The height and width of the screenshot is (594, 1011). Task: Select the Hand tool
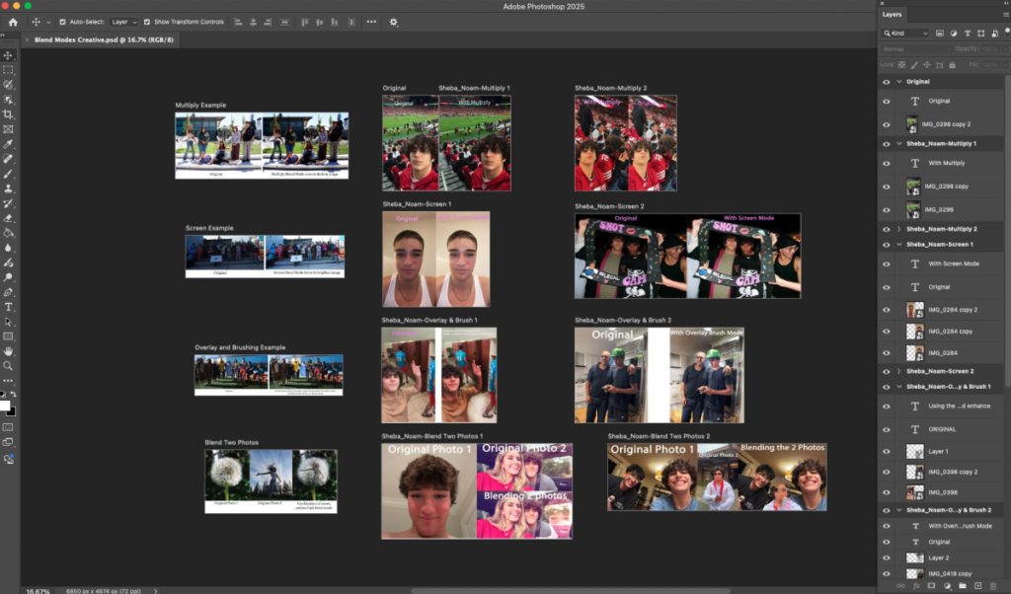[8, 351]
